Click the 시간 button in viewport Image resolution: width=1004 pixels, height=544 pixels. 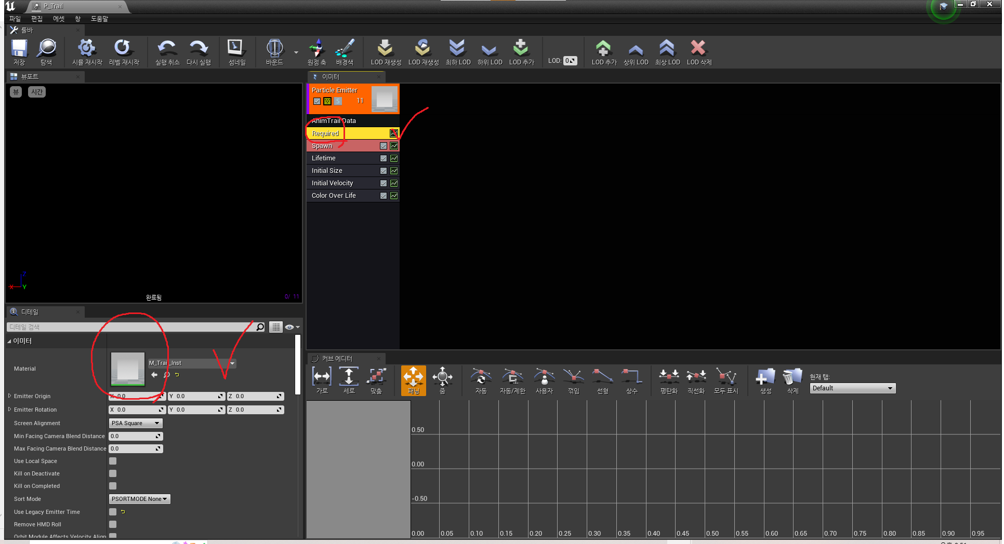point(37,92)
